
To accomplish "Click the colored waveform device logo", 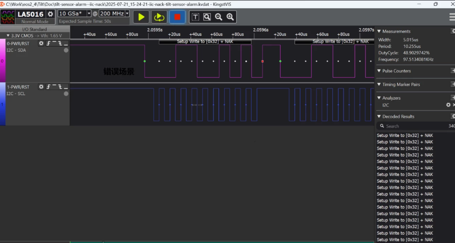I will coord(7,17).
